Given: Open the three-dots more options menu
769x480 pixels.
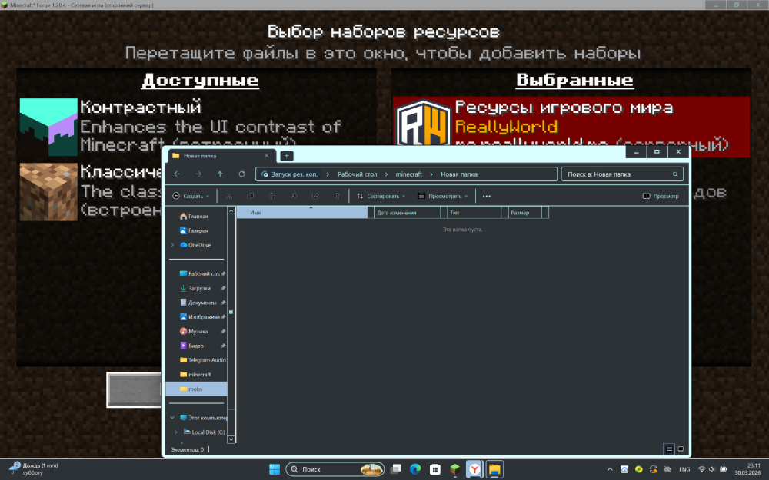Looking at the screenshot, I should [487, 196].
